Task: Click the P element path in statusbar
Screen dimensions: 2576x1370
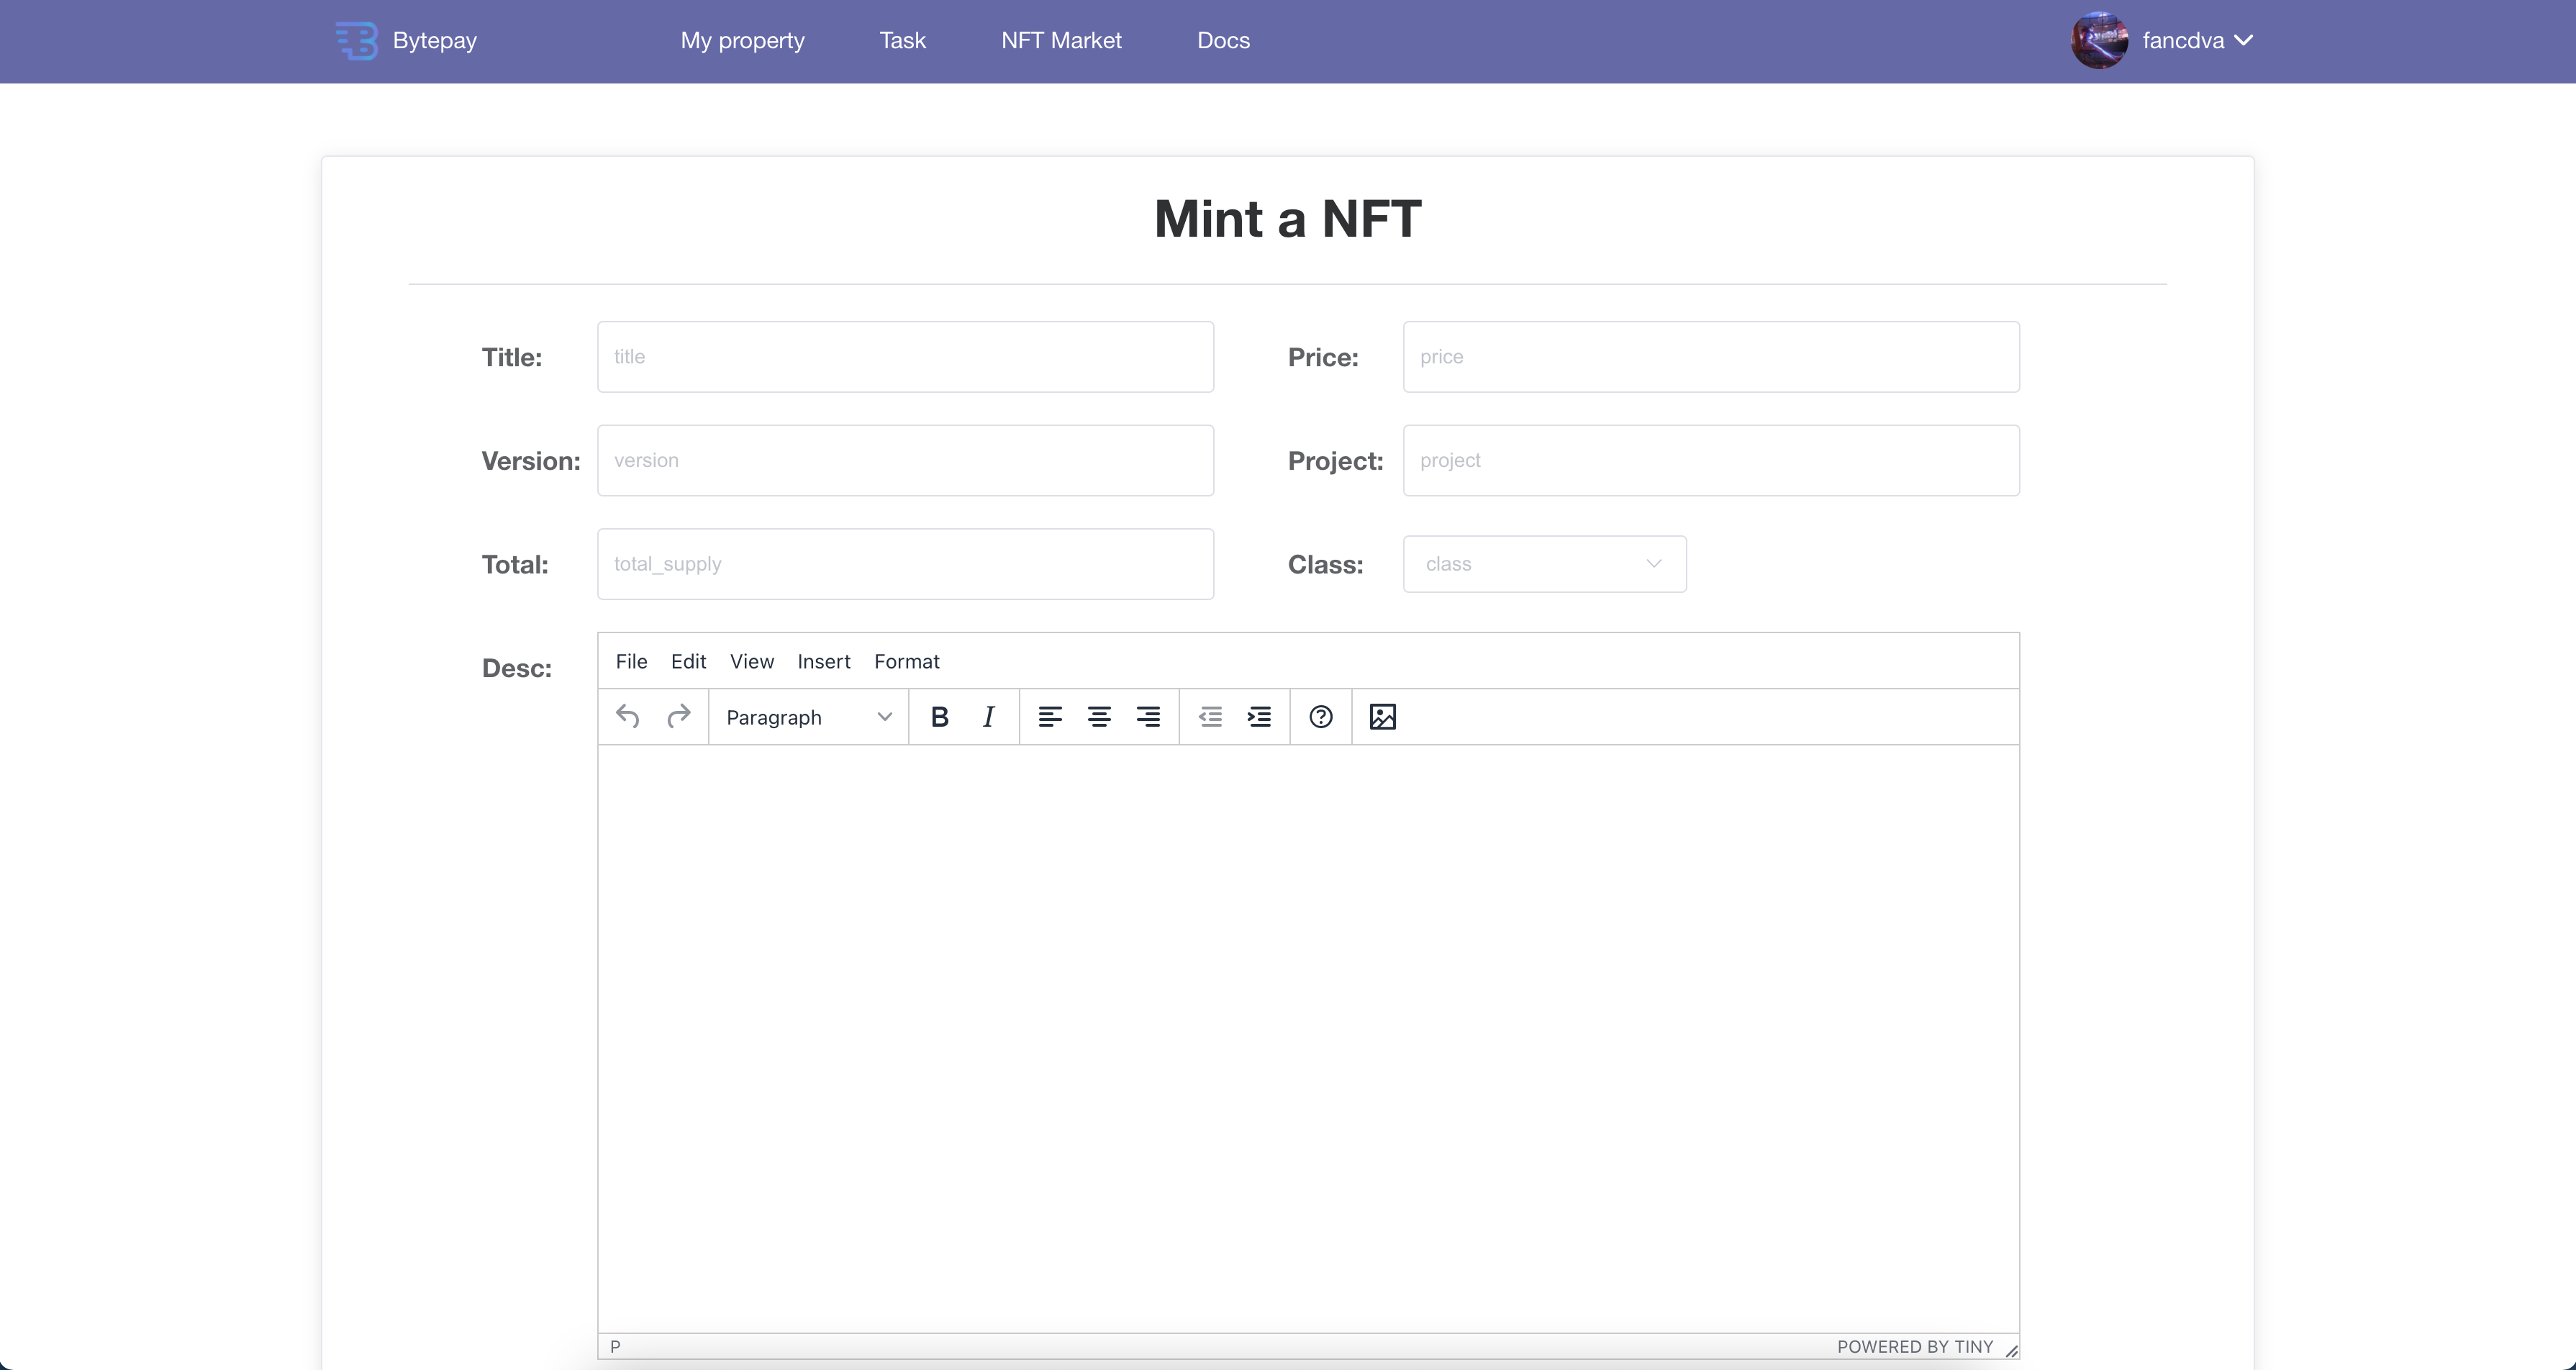Action: point(615,1347)
